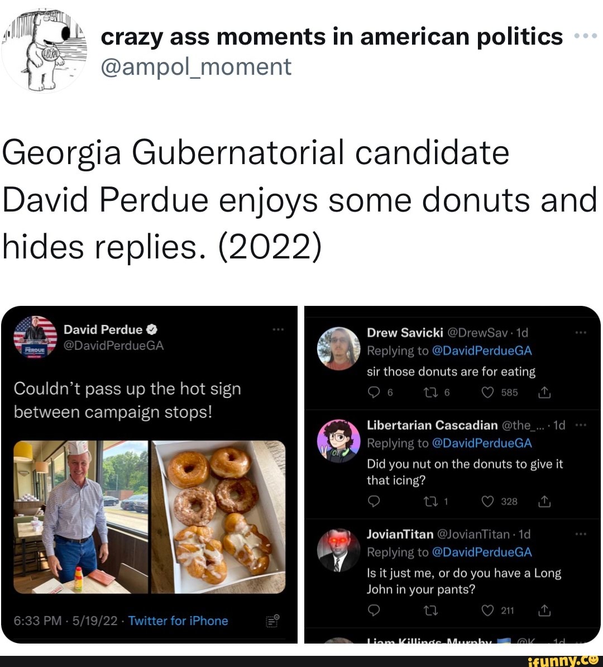Open the Twitter for iPhone link
This screenshot has height=667, width=603.
click(178, 621)
